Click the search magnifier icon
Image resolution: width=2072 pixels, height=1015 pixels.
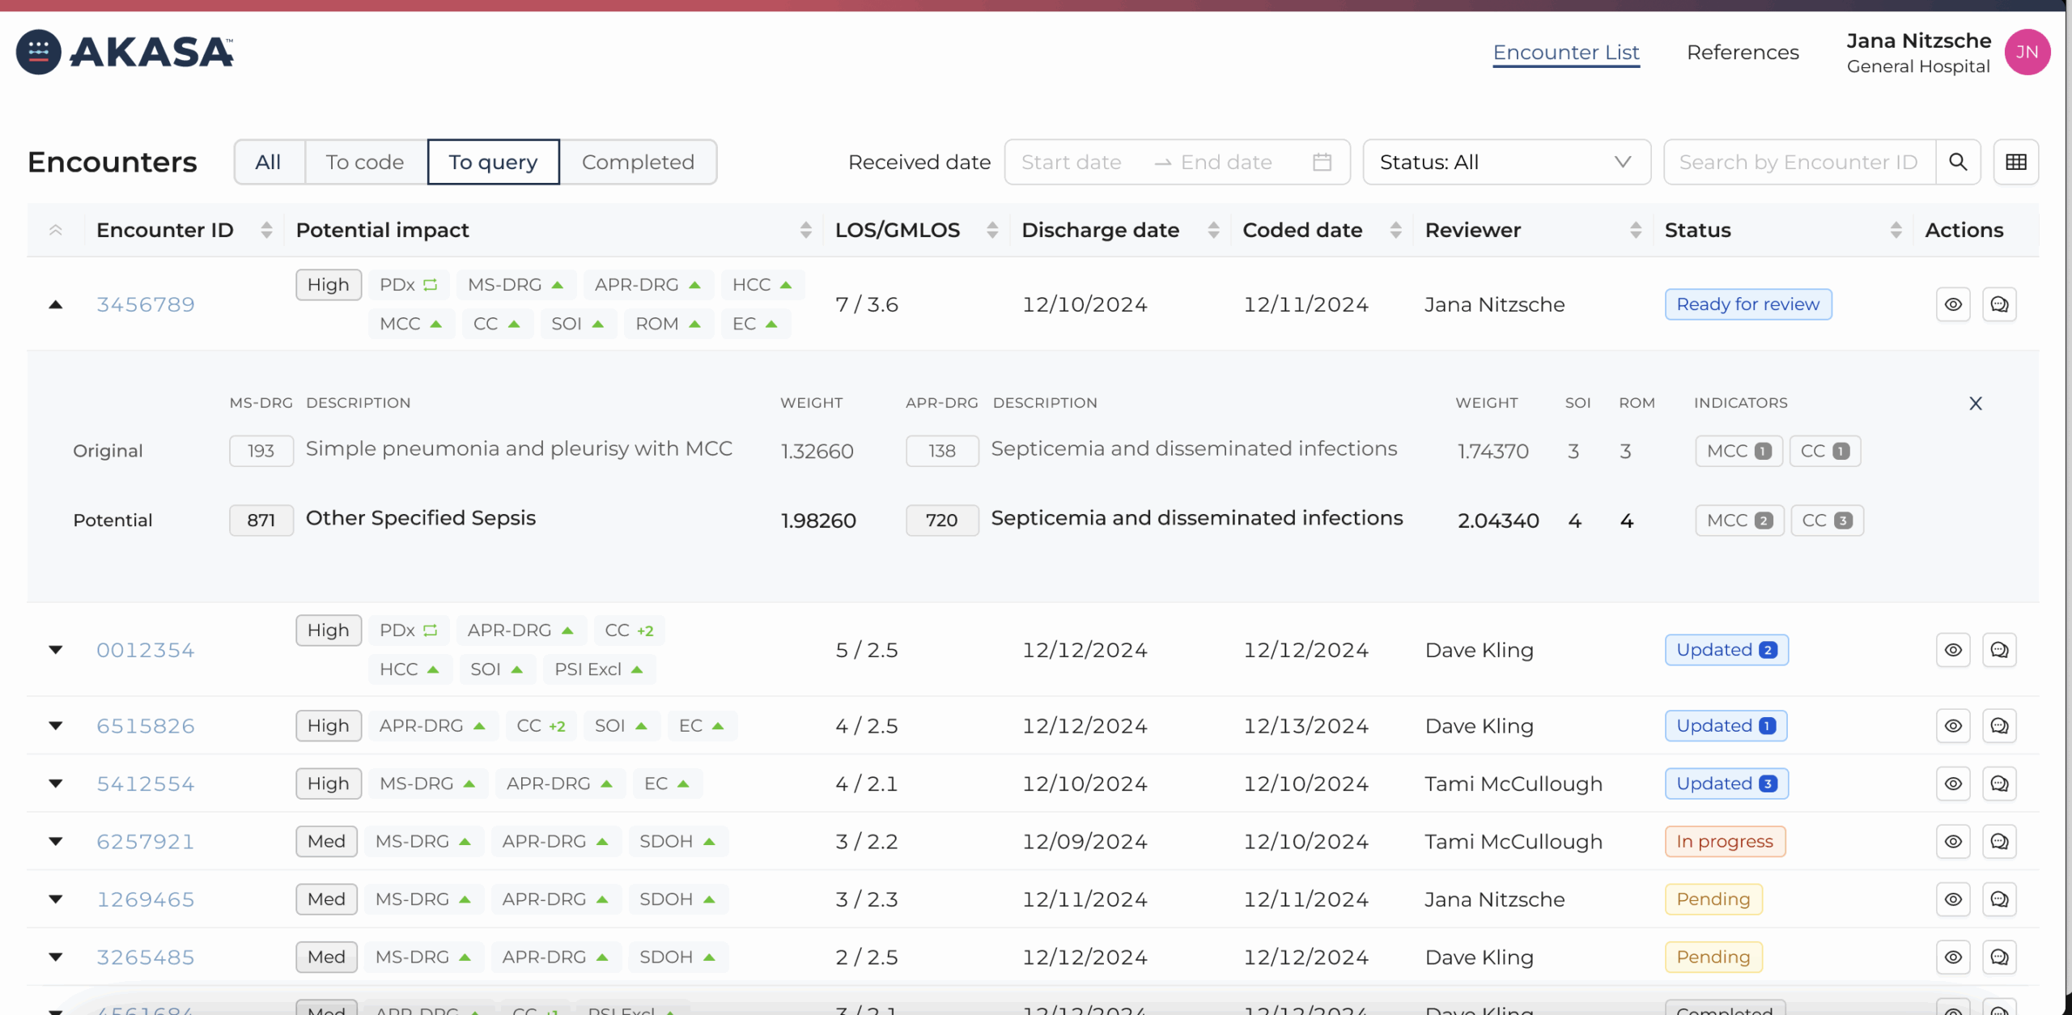(x=1957, y=162)
